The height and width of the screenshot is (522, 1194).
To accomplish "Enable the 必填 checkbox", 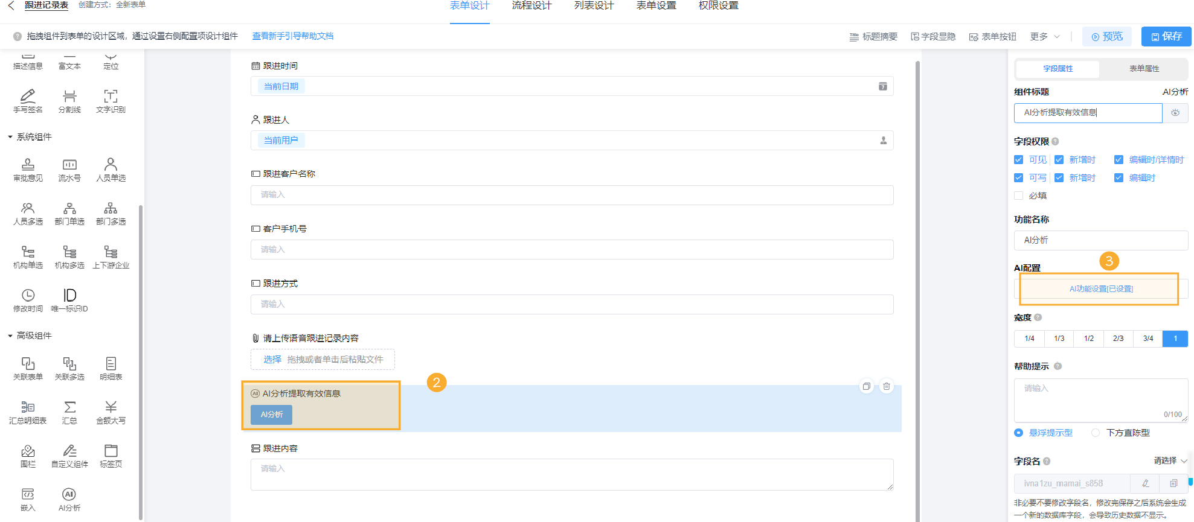I will (x=1019, y=196).
